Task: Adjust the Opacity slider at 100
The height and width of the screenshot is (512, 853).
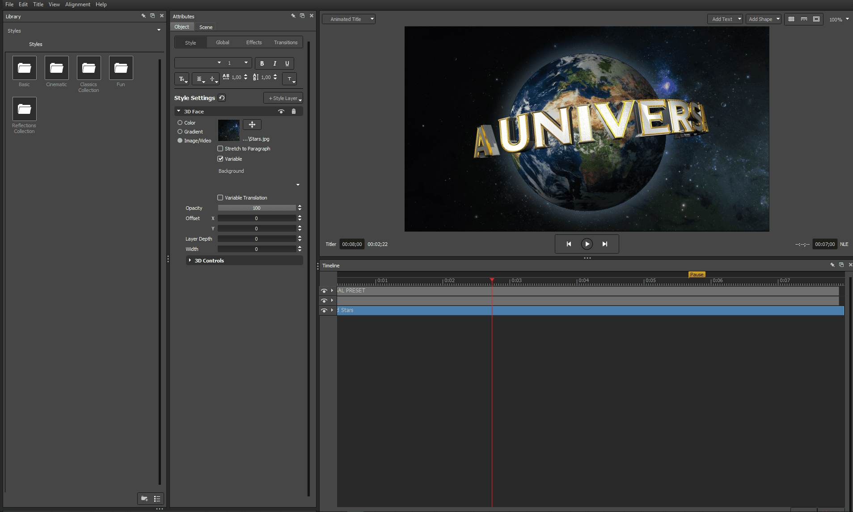Action: click(x=257, y=208)
